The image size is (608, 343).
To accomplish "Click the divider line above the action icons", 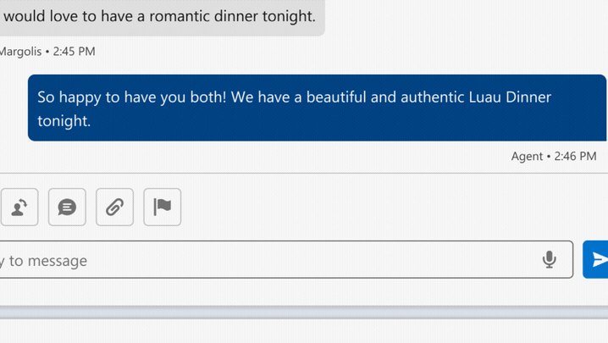I will (304, 173).
